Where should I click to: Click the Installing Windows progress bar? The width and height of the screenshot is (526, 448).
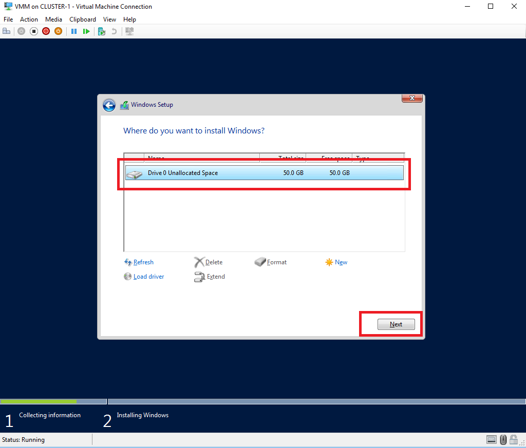coord(316,401)
